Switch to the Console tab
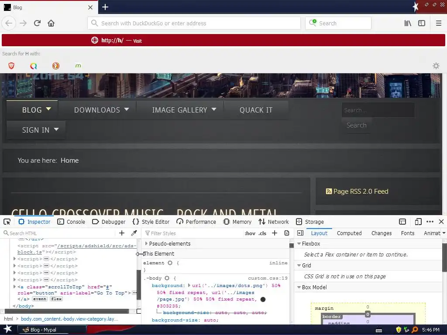This screenshot has height=335, width=447. [x=71, y=222]
